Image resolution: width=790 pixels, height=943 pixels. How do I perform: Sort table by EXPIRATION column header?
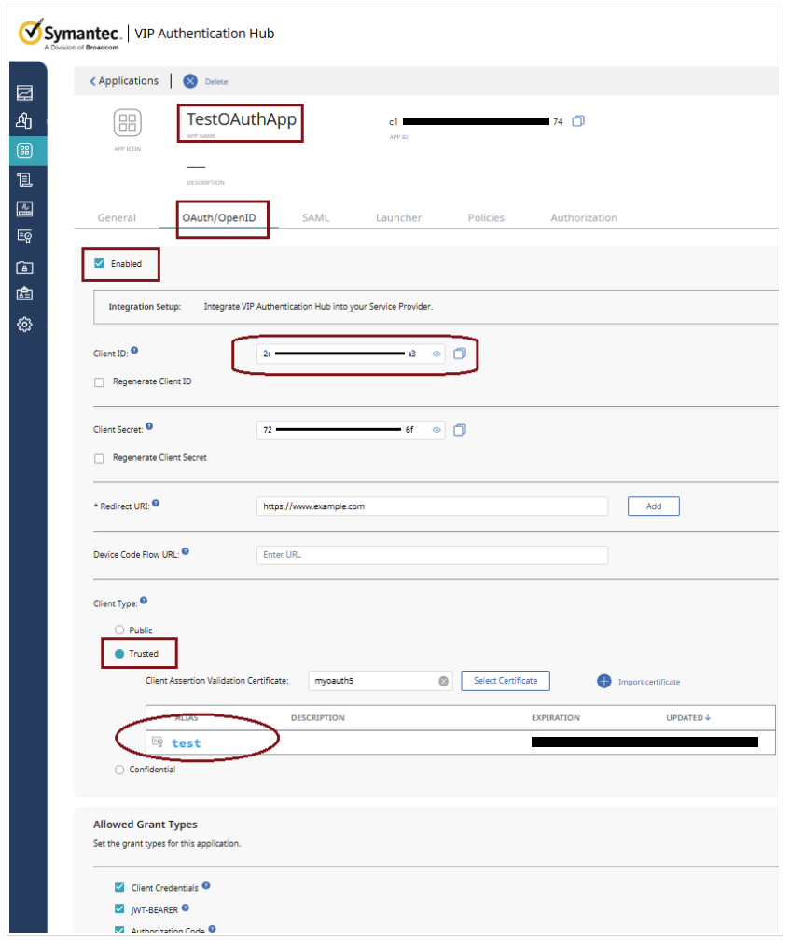click(x=556, y=717)
